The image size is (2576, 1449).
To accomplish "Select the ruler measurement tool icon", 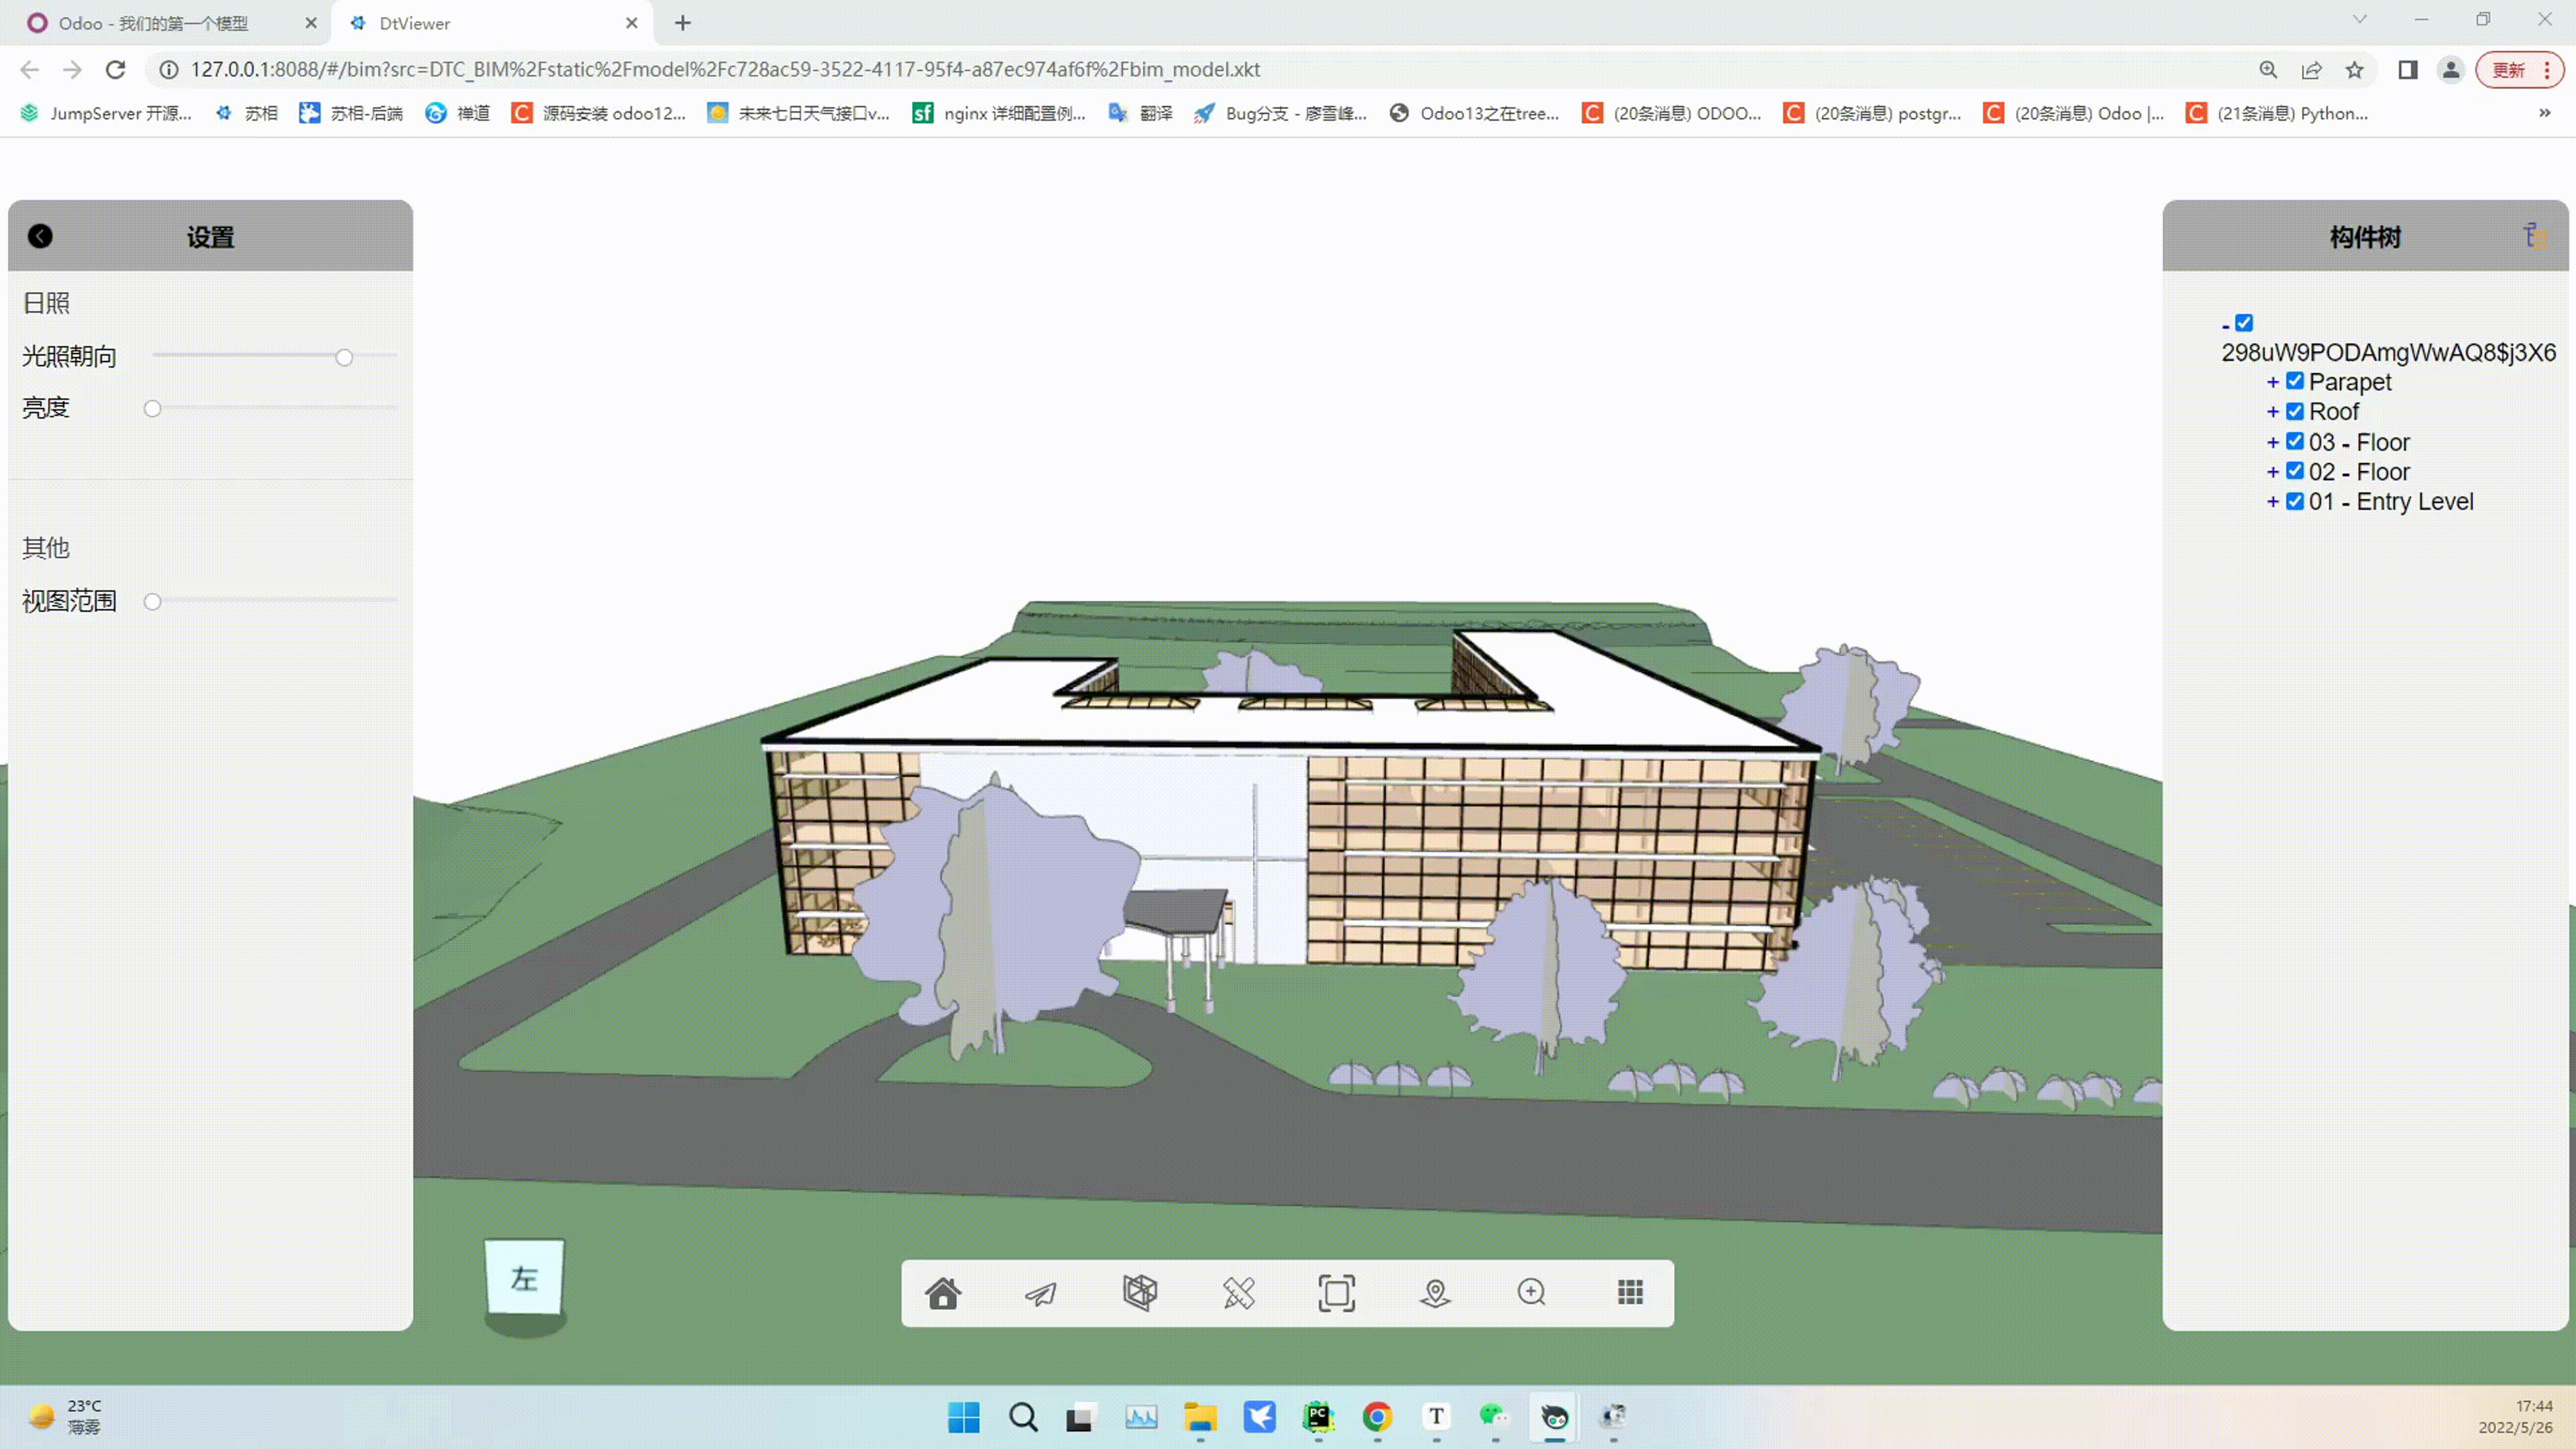I will (x=1238, y=1293).
